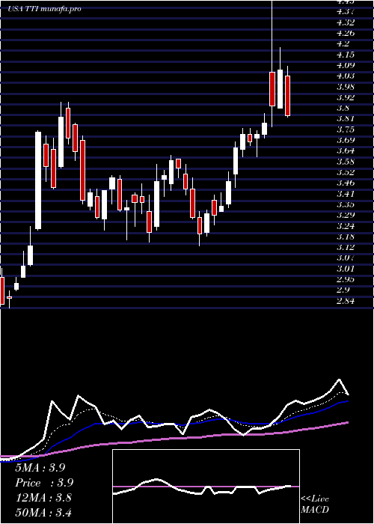Click the 3.64 price axis label
Image resolution: width=374 pixels, height=524 pixels.
346,150
